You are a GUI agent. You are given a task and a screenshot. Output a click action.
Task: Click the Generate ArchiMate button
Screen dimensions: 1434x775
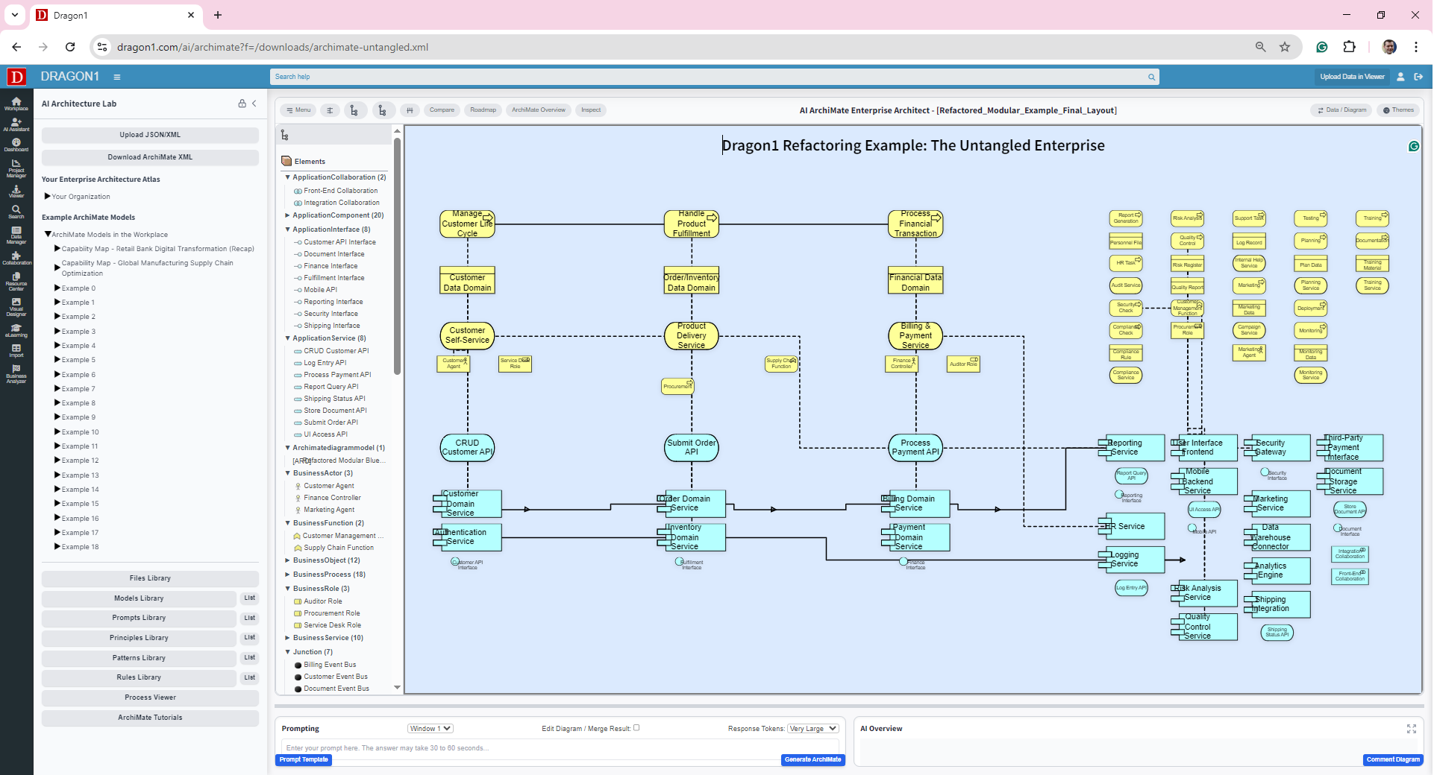[x=813, y=760]
